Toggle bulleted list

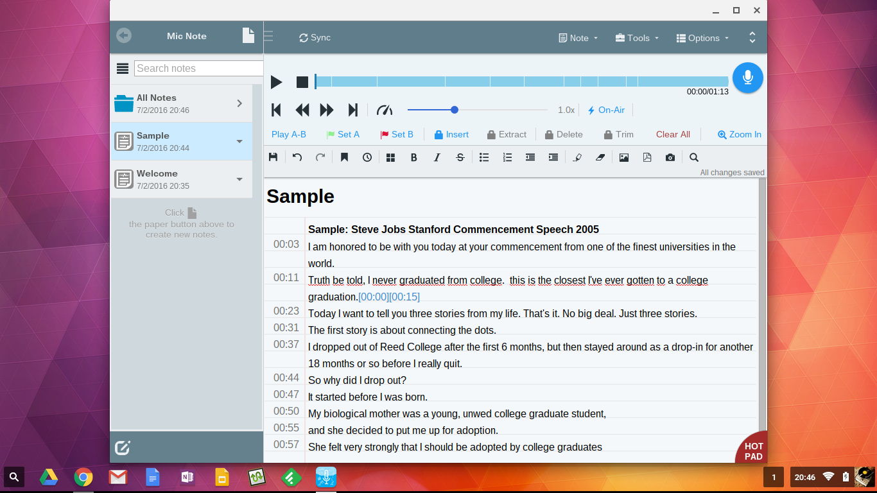[484, 157]
